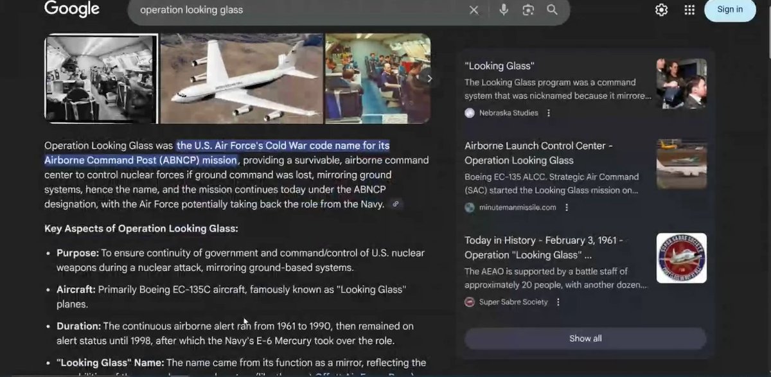771x377 pixels.
Task: Click 'Key Aspects of Operation Looking Glass:' heading
Action: [x=141, y=229]
